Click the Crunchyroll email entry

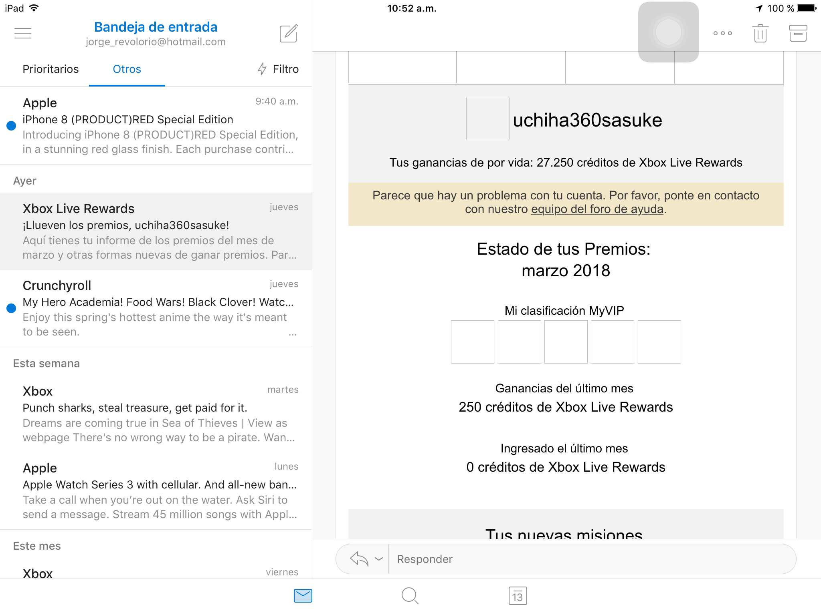click(x=155, y=308)
